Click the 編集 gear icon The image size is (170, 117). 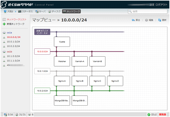click(x=147, y=20)
